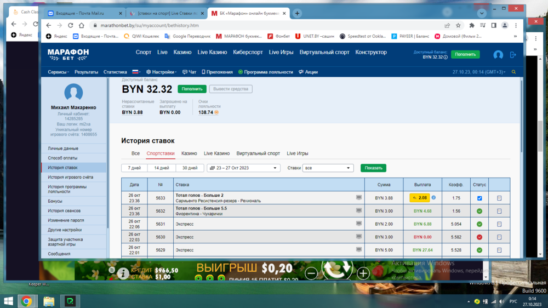Click the Marathon Bet logo

(68, 54)
